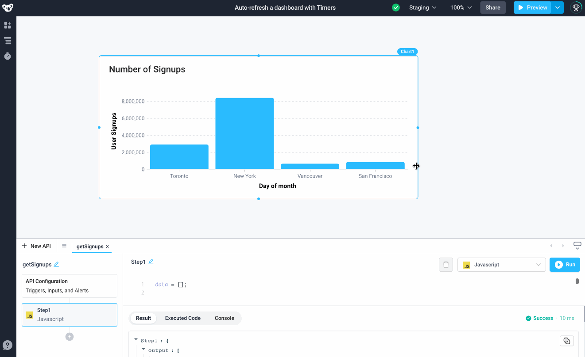Click the user avatar in top bar

pos(575,8)
